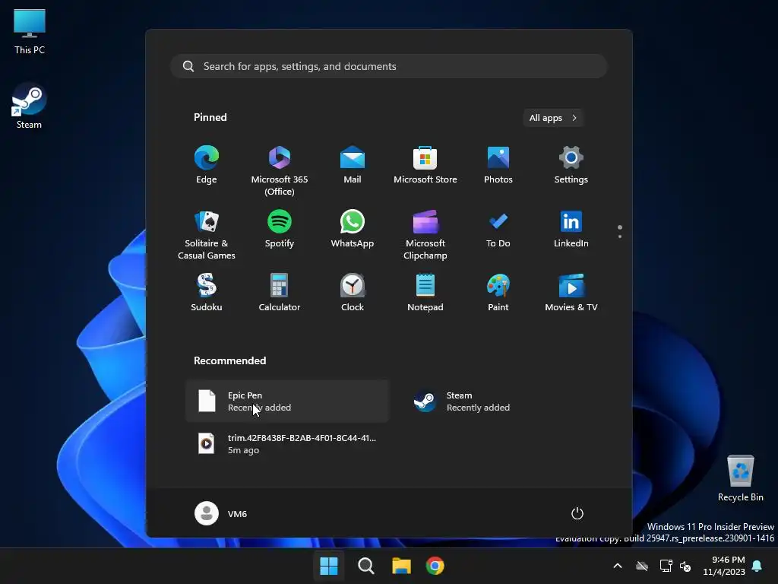The width and height of the screenshot is (778, 584).
Task: Click the All apps button
Action: pos(553,118)
